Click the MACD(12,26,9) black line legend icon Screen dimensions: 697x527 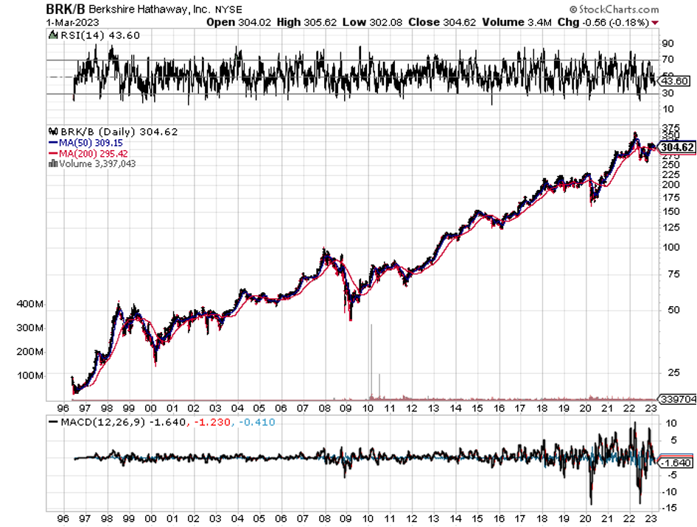point(53,422)
